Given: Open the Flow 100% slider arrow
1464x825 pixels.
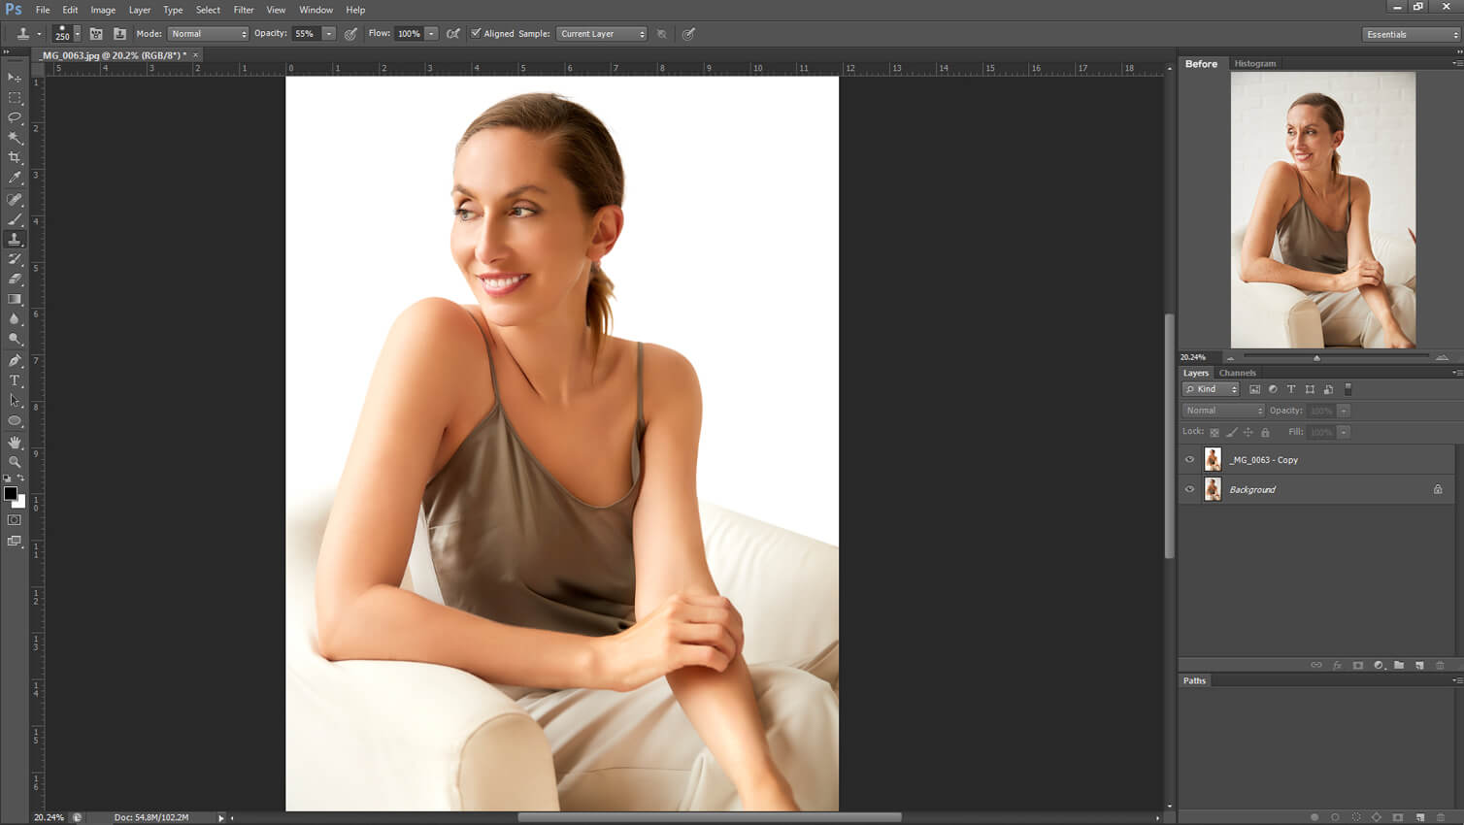Looking at the screenshot, I should tap(432, 34).
